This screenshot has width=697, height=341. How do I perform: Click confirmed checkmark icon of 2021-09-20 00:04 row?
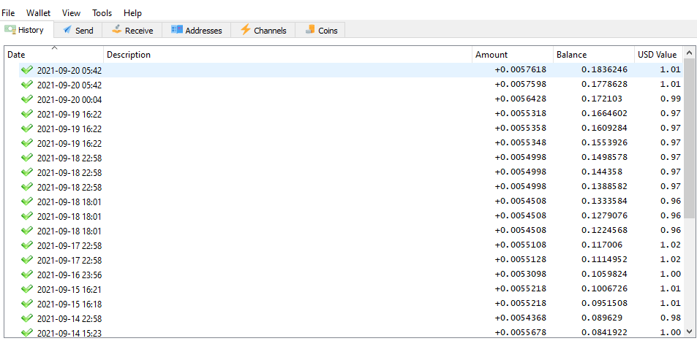27,99
